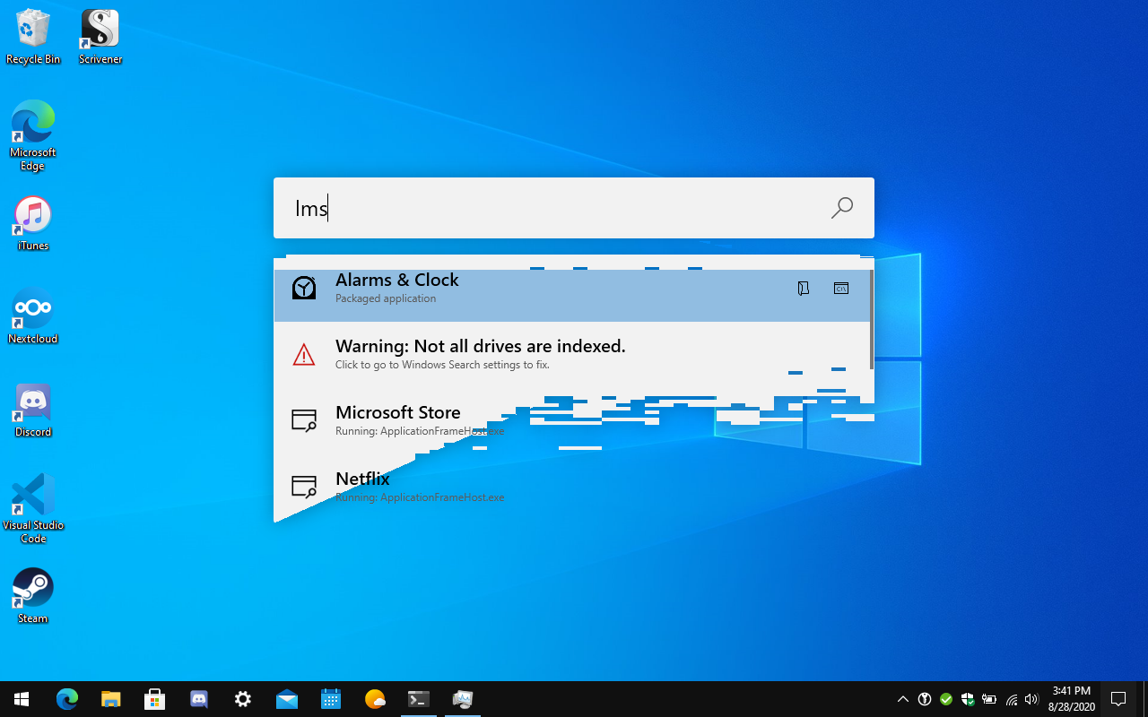Select Steam desktop shortcut

click(x=33, y=595)
